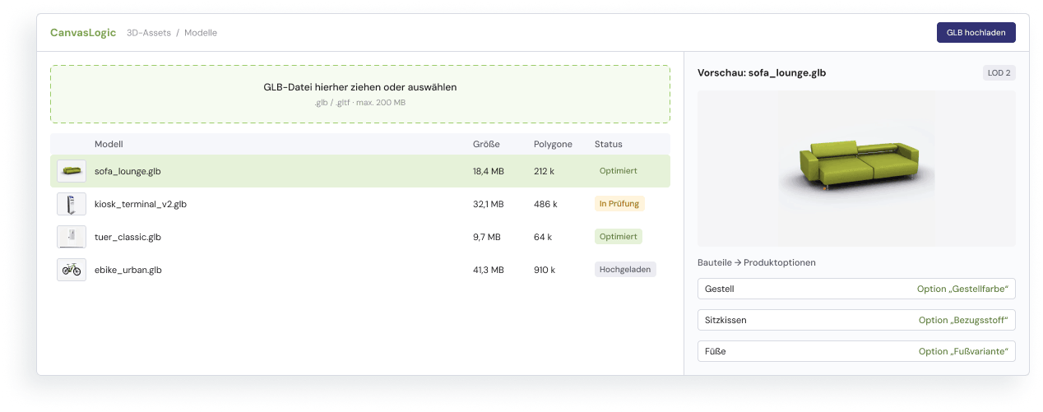Click the Status column header

point(609,144)
